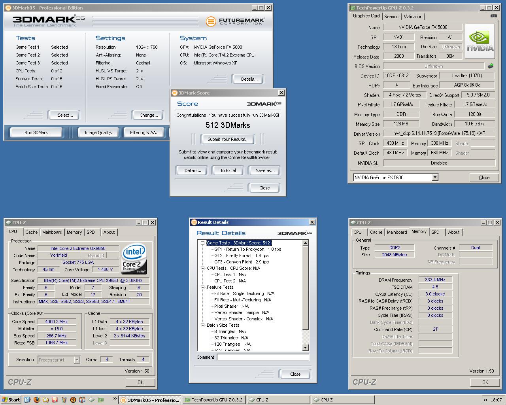Open the Memory tab in left CPU-Z
This screenshot has height=405, width=506.
pyautogui.click(x=74, y=232)
